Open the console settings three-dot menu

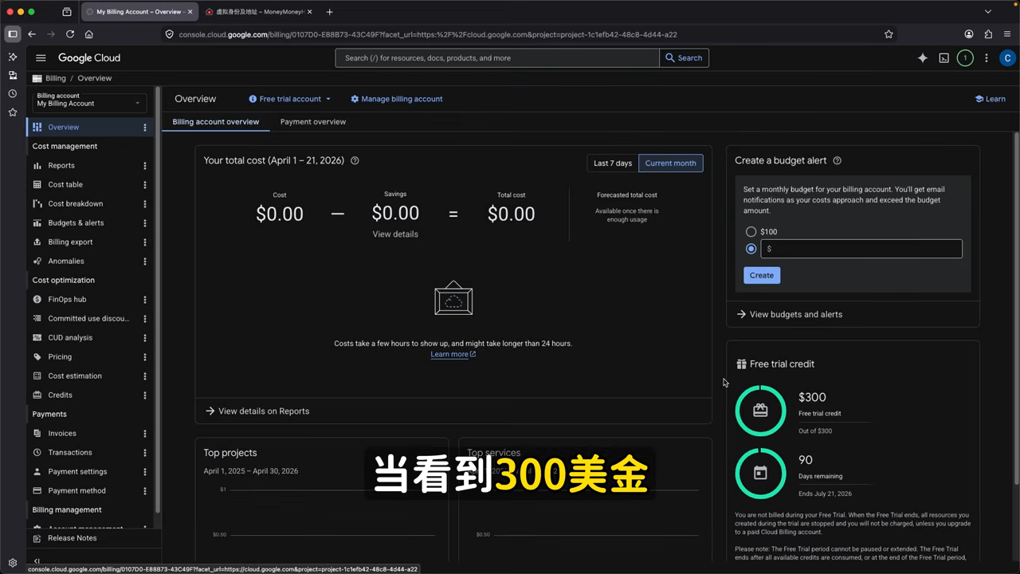pyautogui.click(x=987, y=58)
